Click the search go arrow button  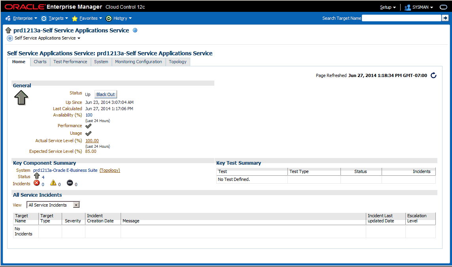tap(445, 18)
